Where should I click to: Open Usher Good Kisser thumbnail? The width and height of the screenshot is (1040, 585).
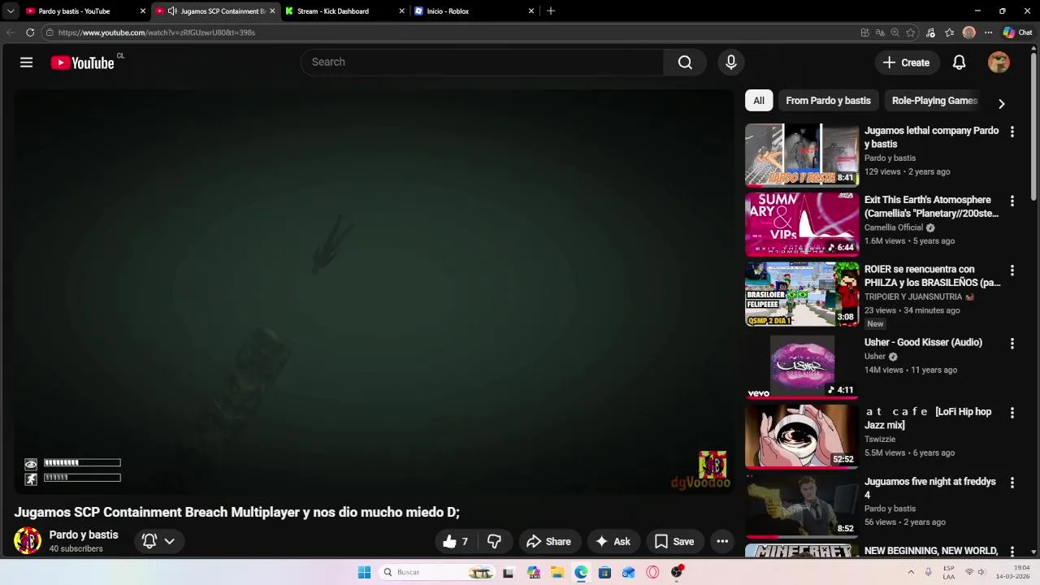click(802, 366)
